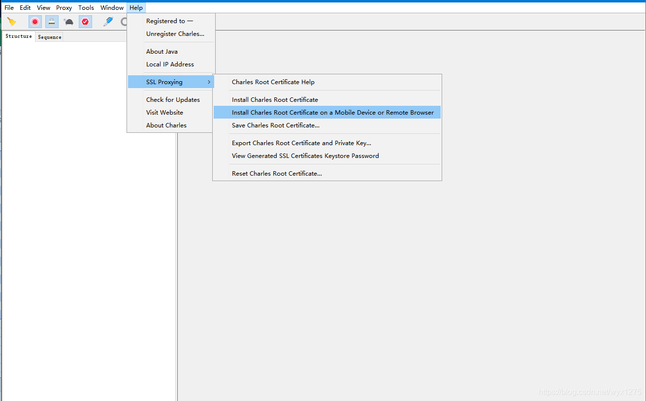Open About Java
This screenshot has height=401, width=646.
tap(171, 52)
